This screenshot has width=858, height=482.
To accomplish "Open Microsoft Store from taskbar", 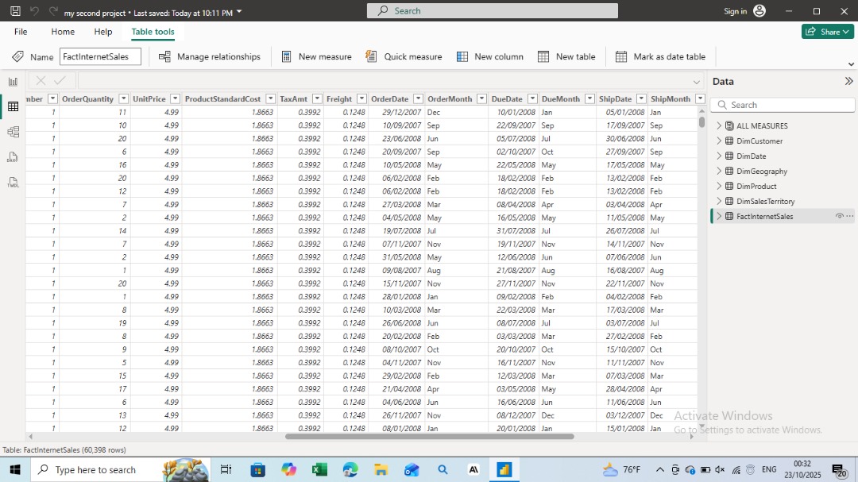I will 257,469.
